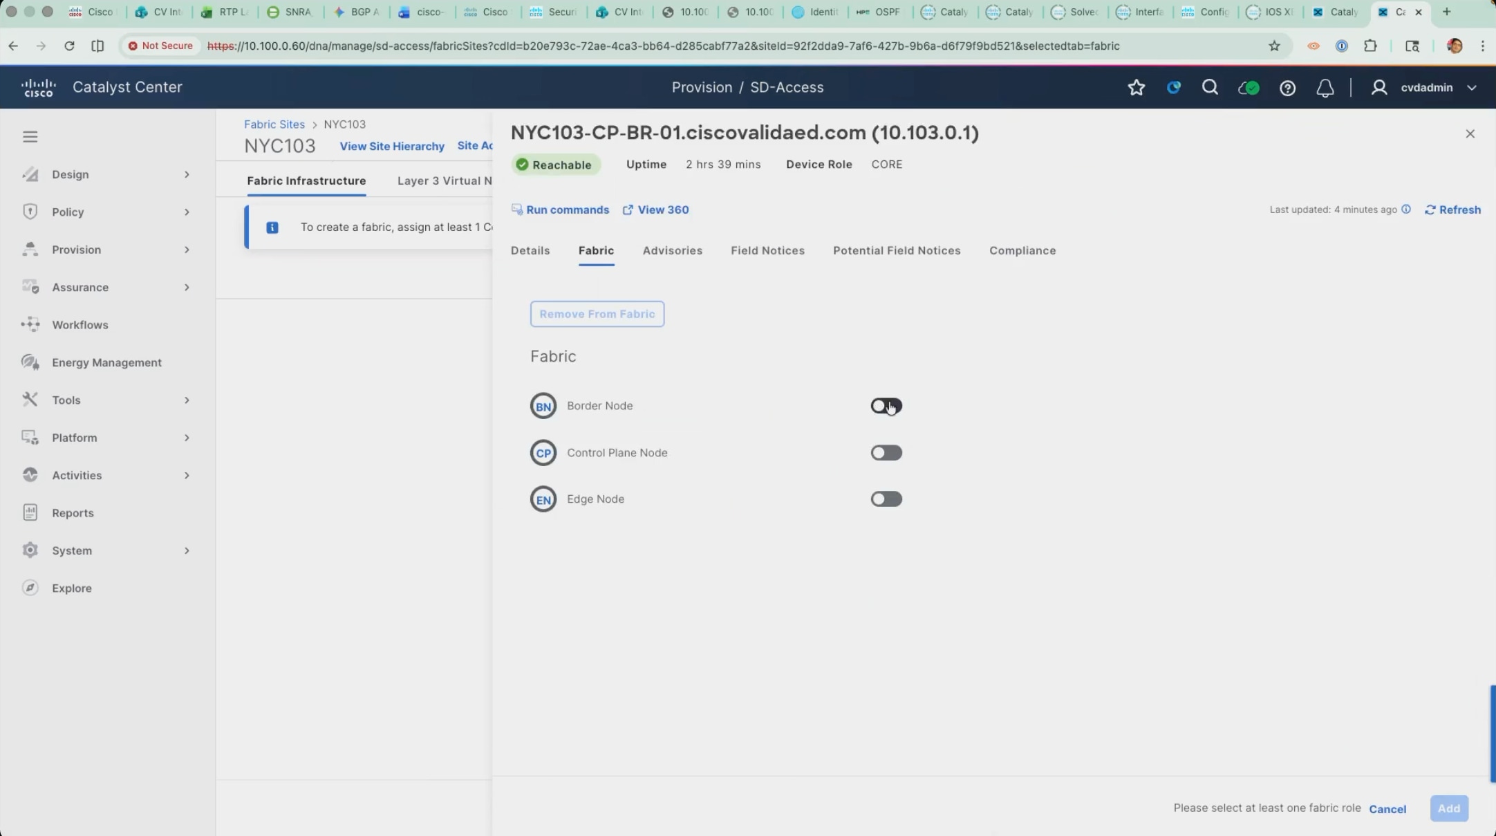Close the device details panel
The height and width of the screenshot is (836, 1496).
1470,133
